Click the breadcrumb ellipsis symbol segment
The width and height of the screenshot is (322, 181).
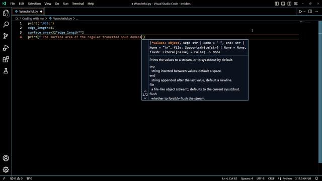tap(77, 19)
